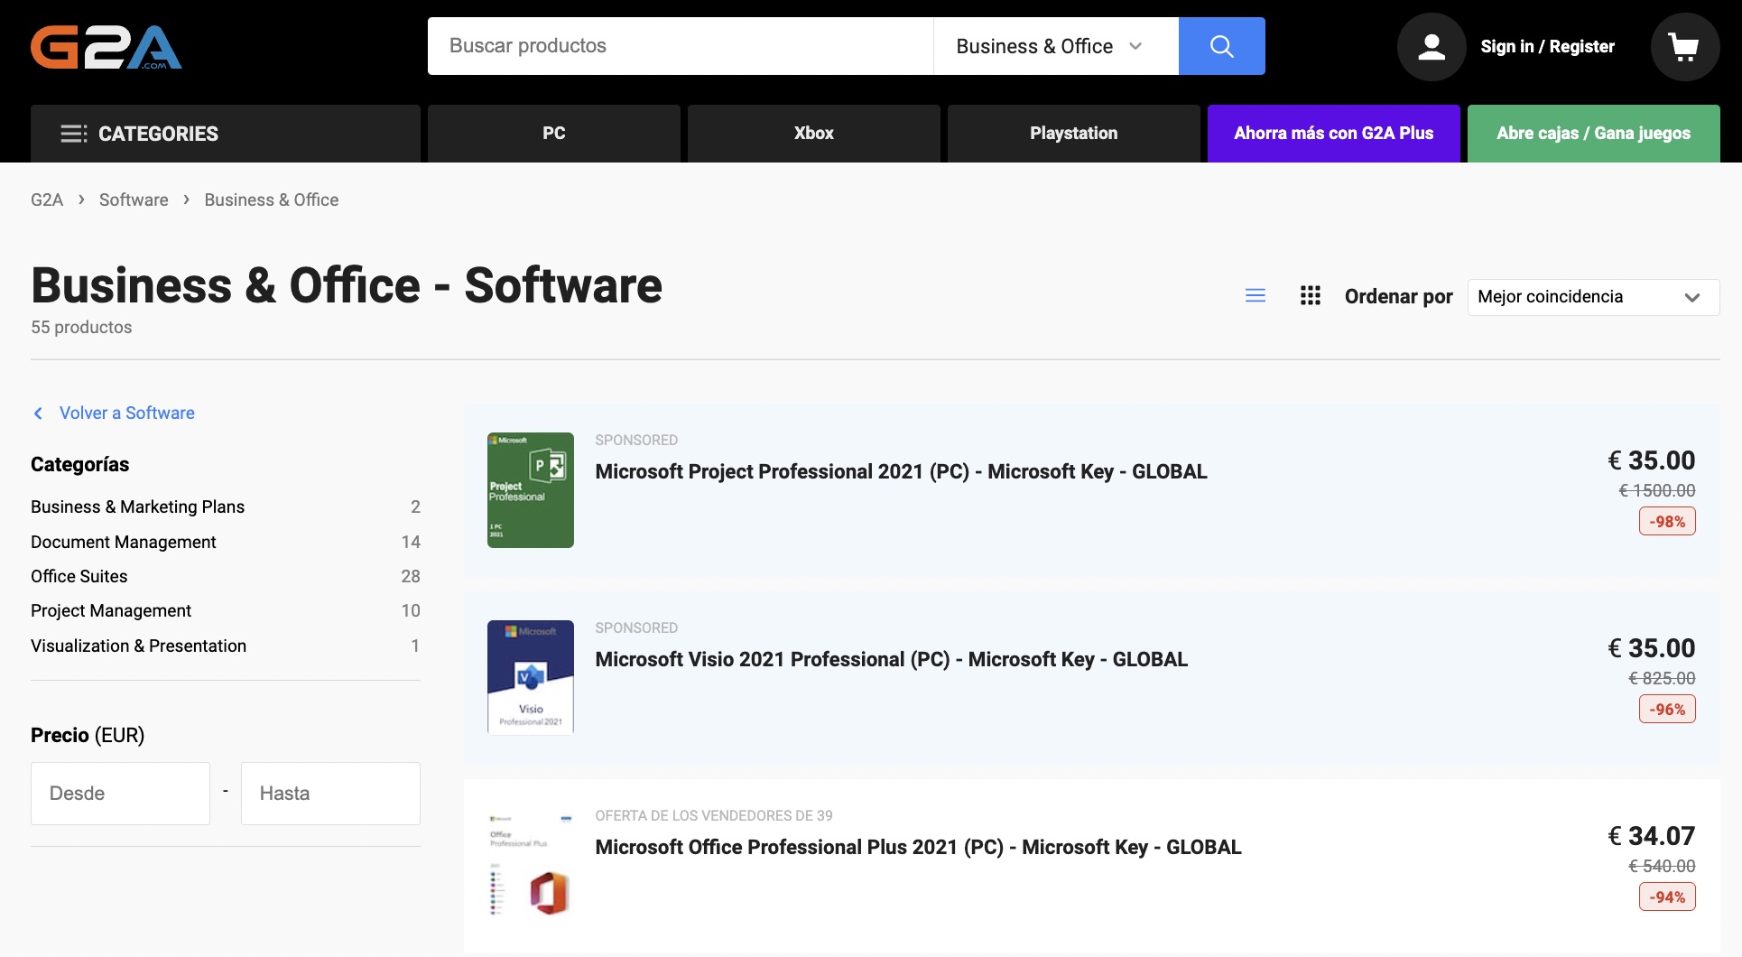1742x957 pixels.
Task: Click the Desde minimum price field
Action: (x=120, y=794)
